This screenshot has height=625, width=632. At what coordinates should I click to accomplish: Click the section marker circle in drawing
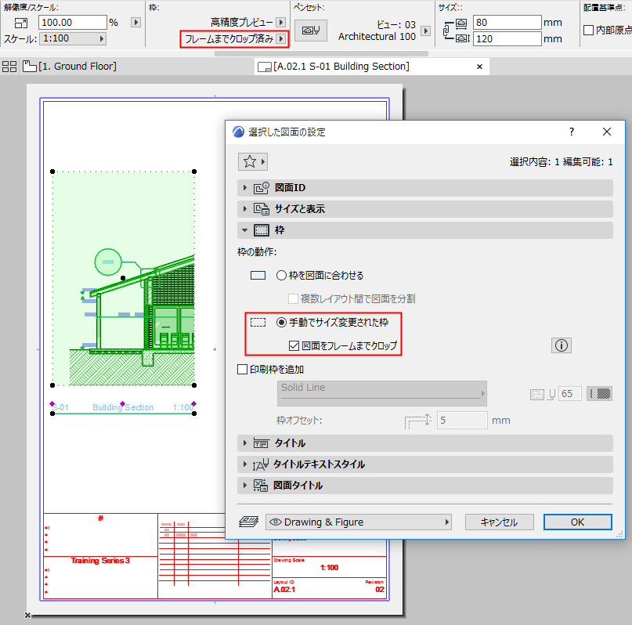pos(108,262)
